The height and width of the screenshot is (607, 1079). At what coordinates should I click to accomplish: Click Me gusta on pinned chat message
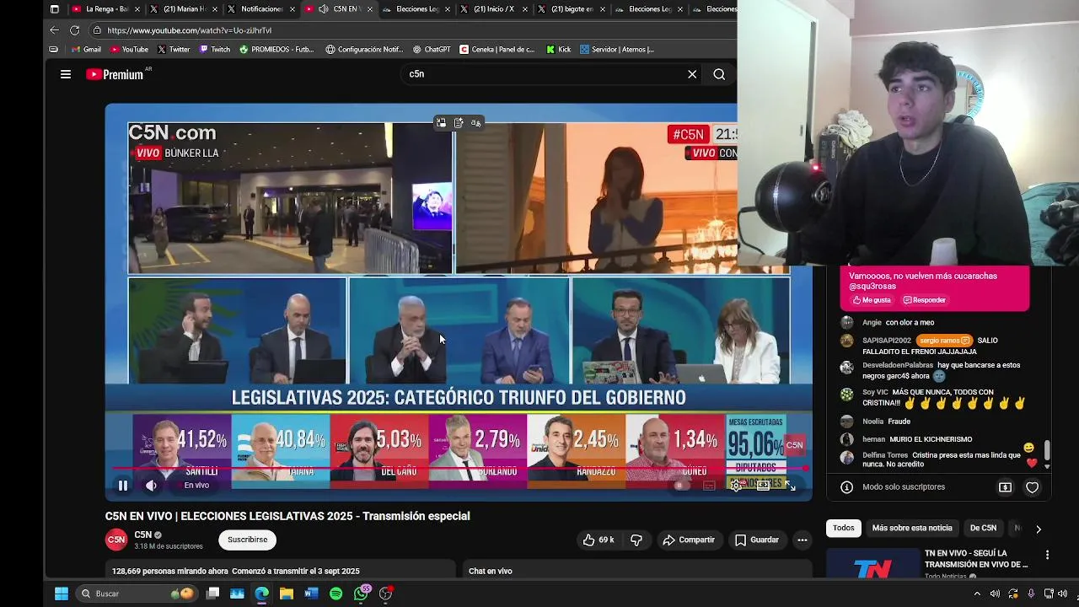coord(872,300)
